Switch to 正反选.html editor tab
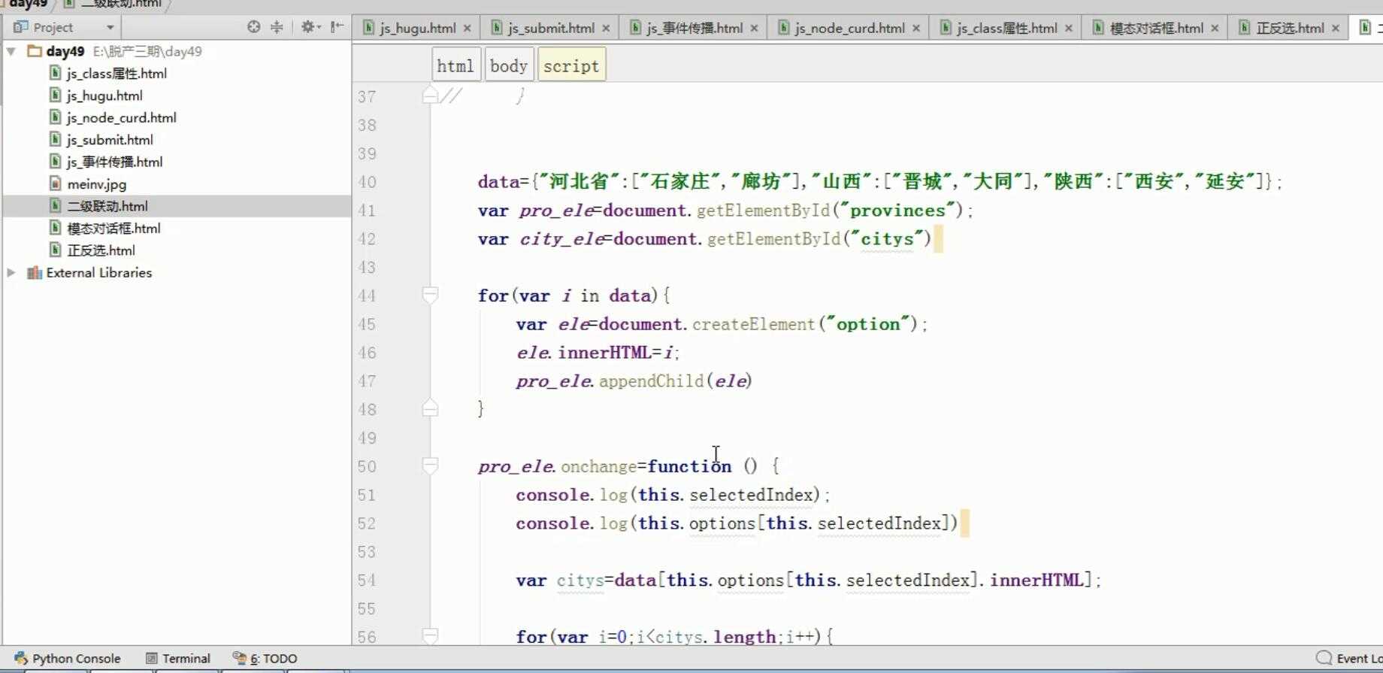The height and width of the screenshot is (673, 1383). pos(1291,28)
